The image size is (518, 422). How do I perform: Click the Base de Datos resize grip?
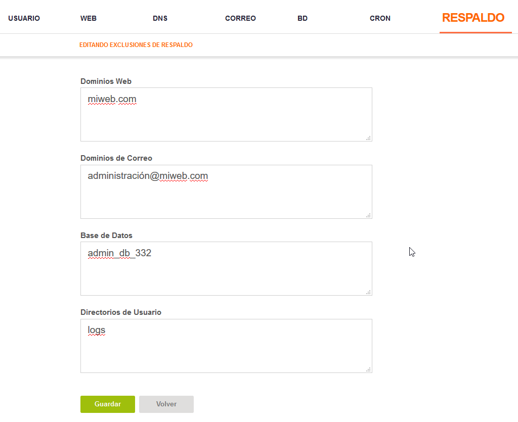click(368, 292)
